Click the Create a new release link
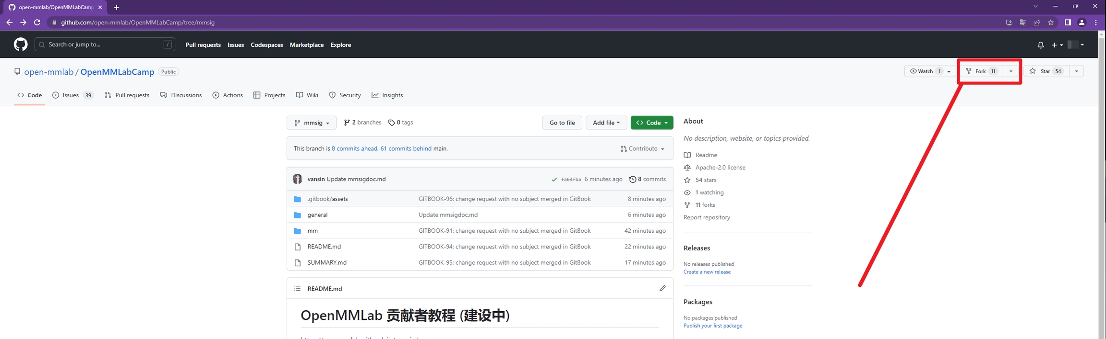1106x339 pixels. click(707, 272)
